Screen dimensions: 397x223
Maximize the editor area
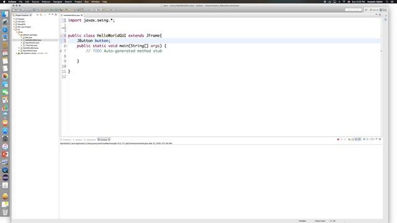click(380, 15)
